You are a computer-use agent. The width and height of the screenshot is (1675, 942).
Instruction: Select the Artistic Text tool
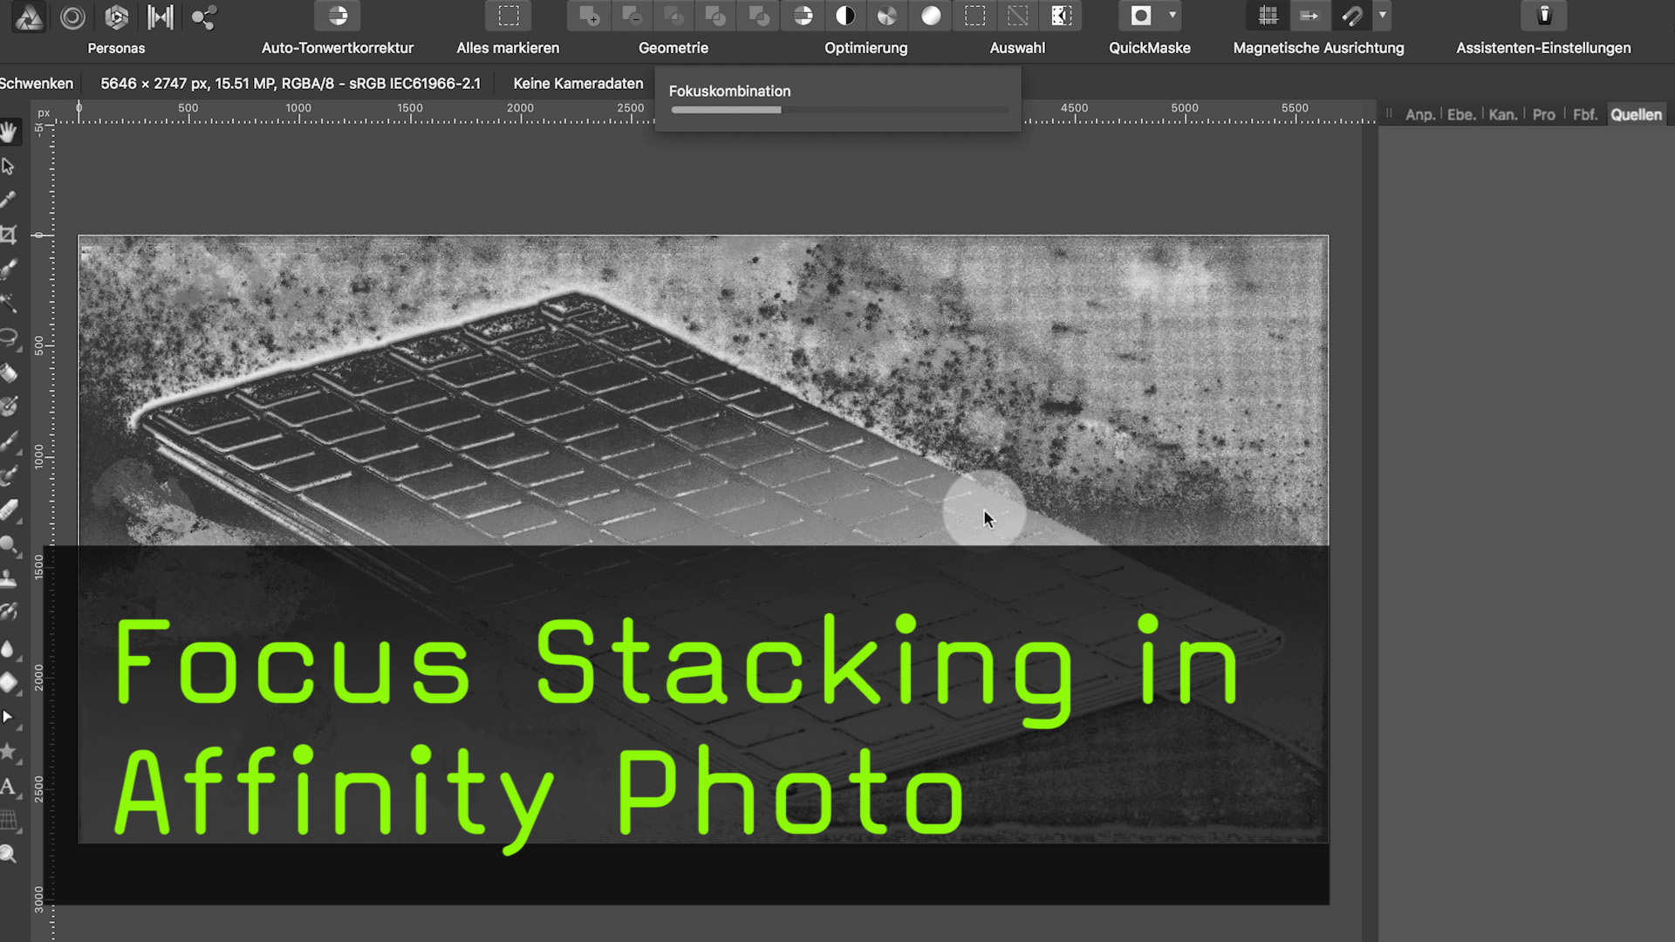click(x=9, y=786)
